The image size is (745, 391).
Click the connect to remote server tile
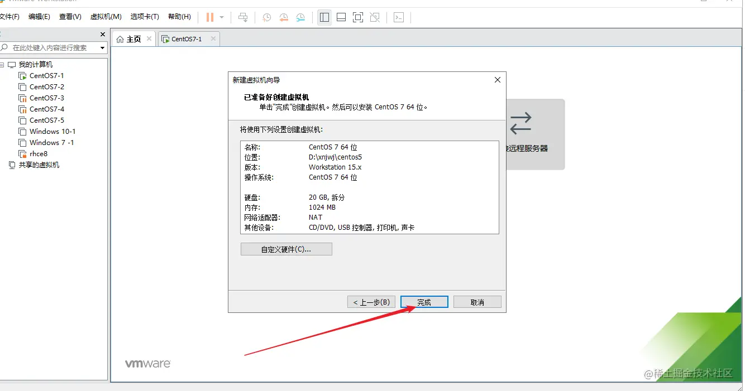click(x=535, y=134)
